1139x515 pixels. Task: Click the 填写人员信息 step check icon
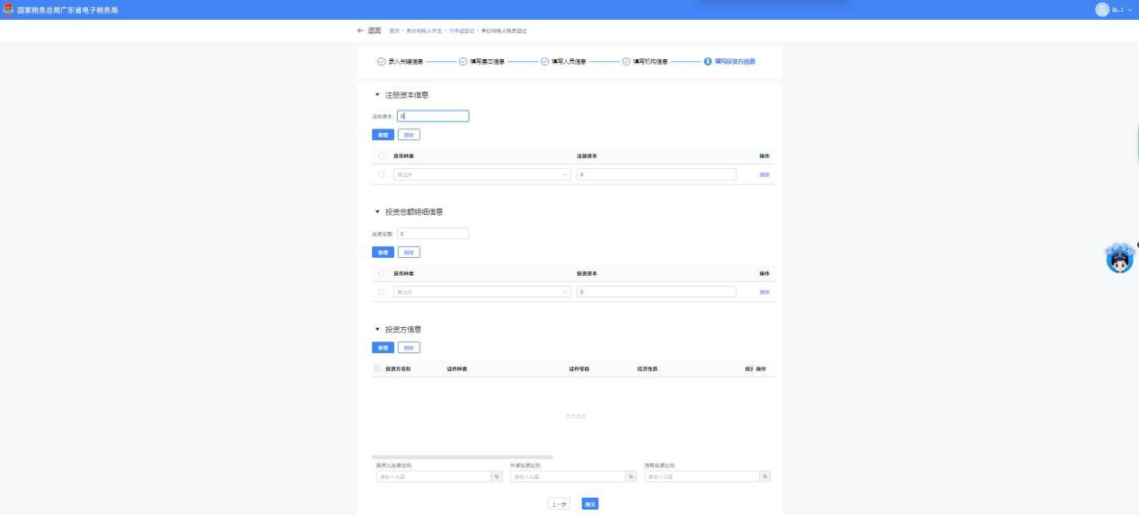(544, 62)
